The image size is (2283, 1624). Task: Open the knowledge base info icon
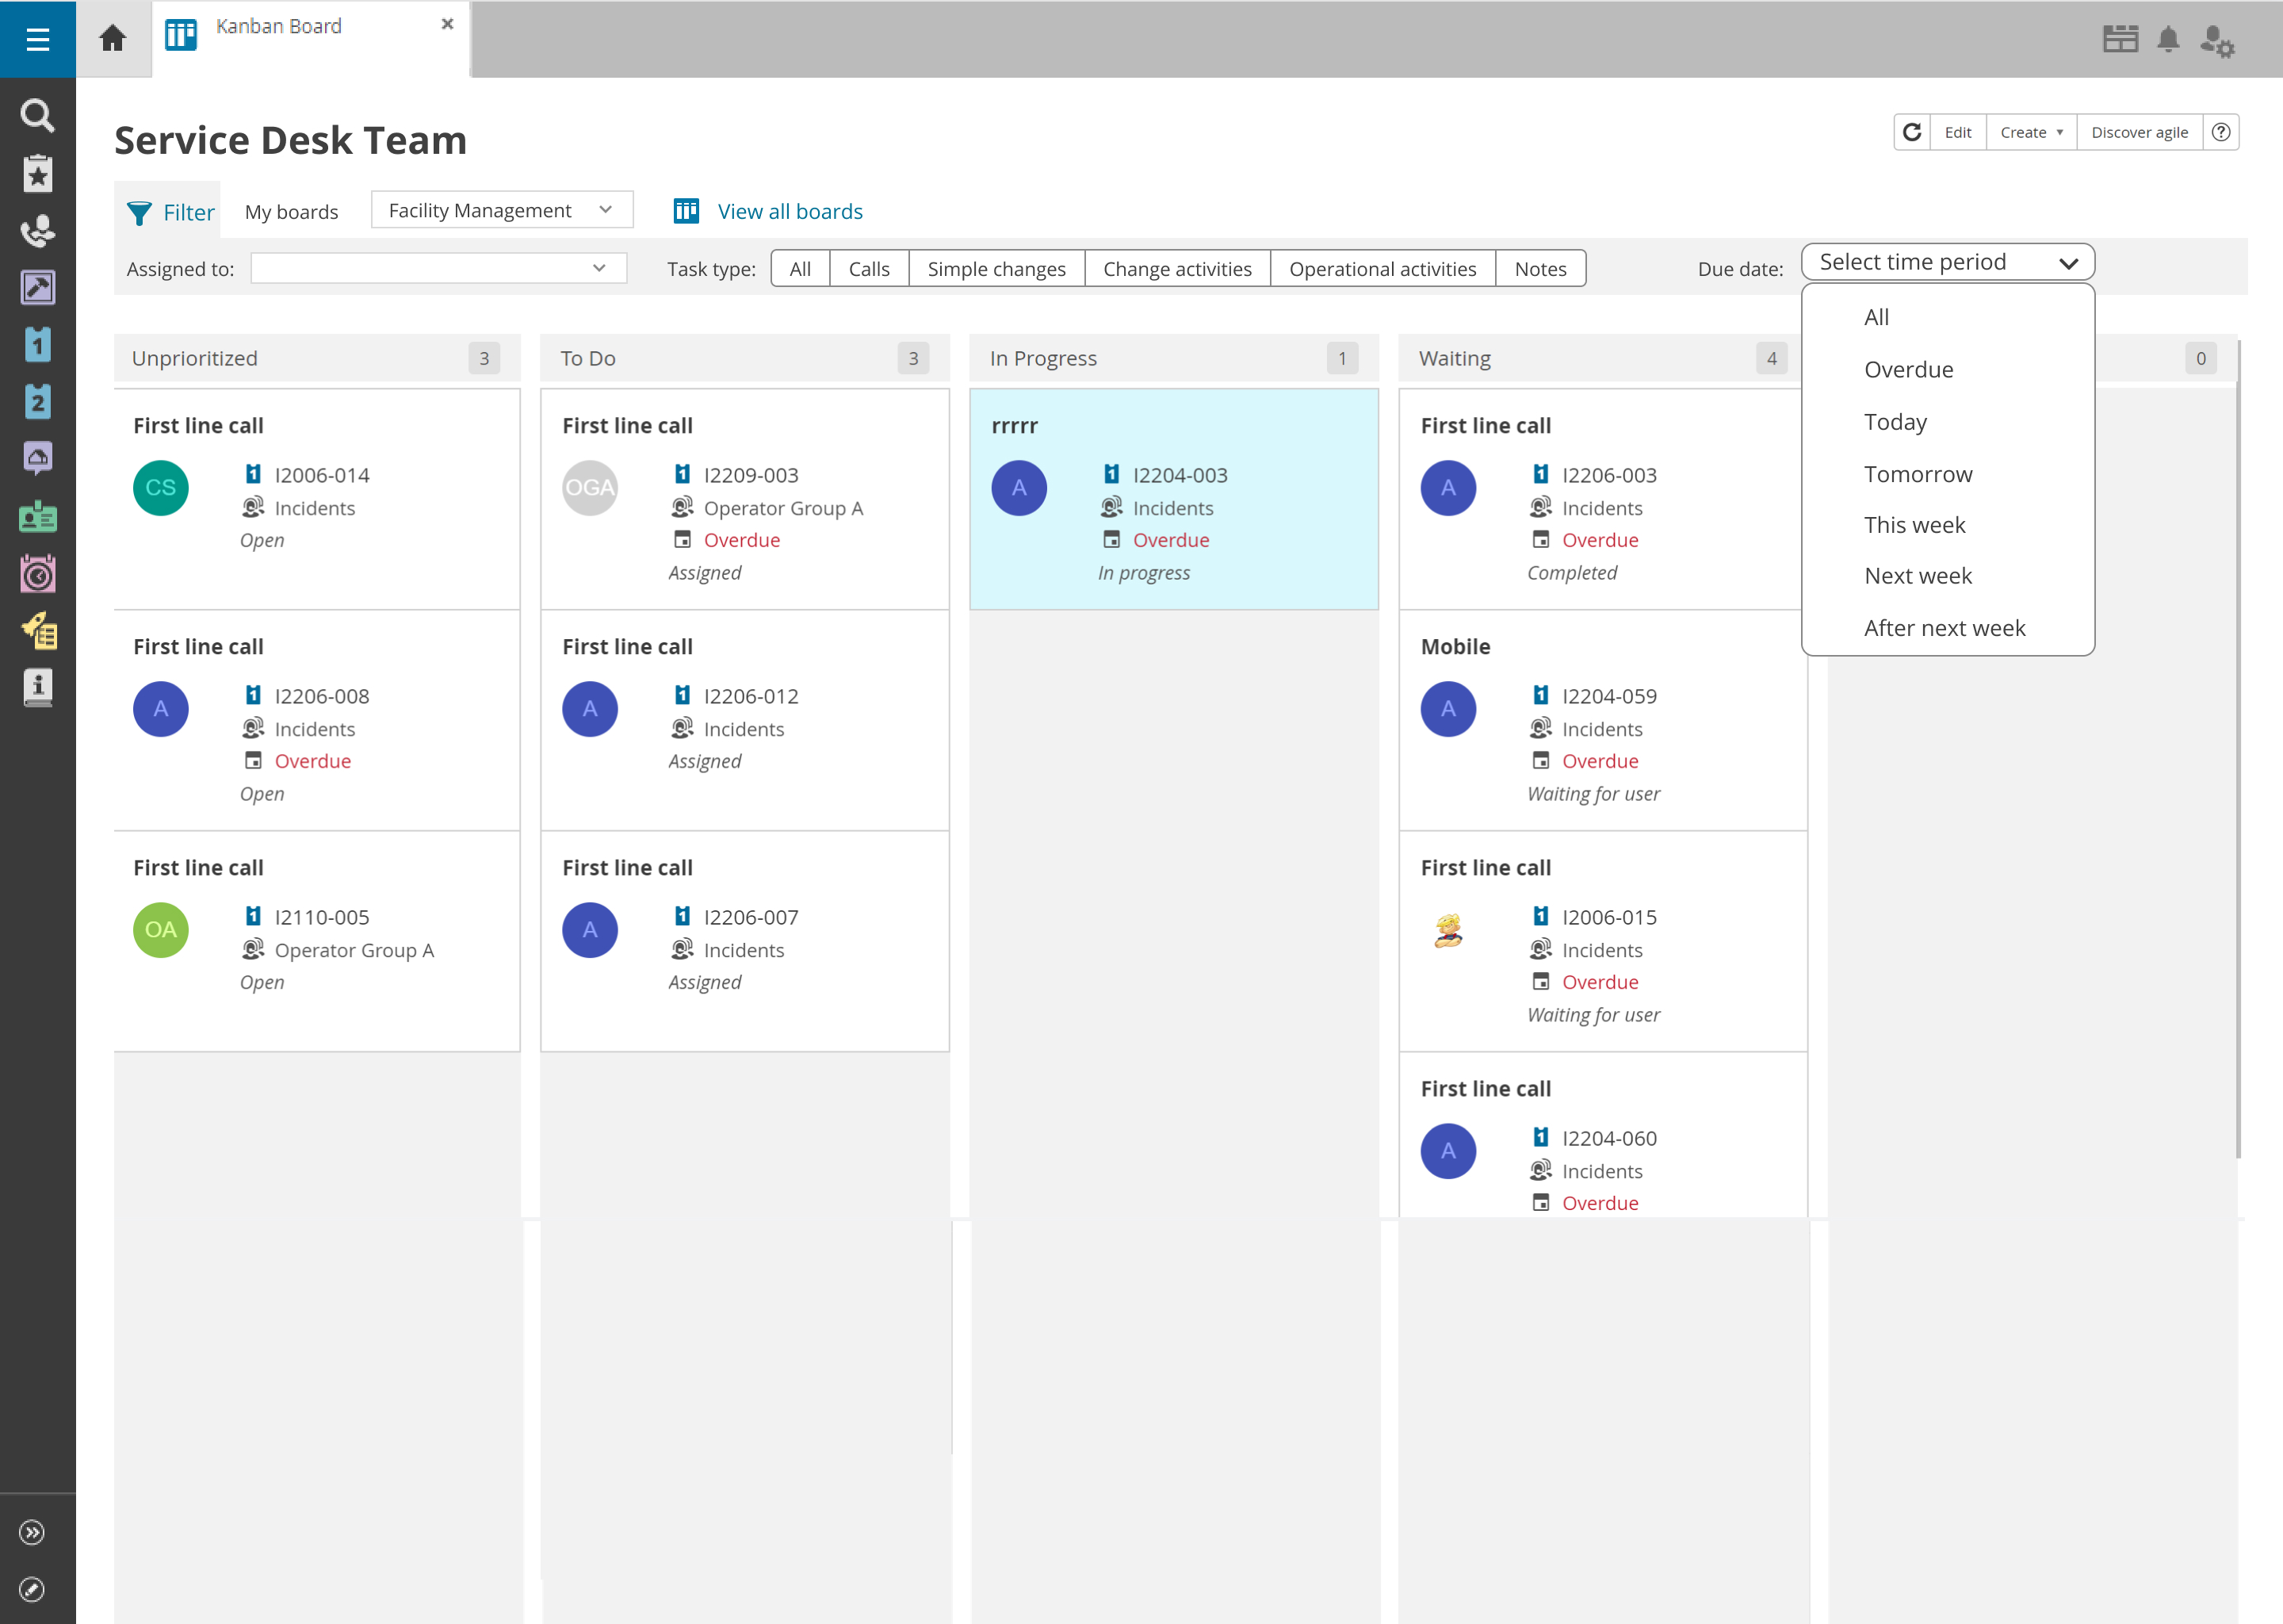click(37, 687)
